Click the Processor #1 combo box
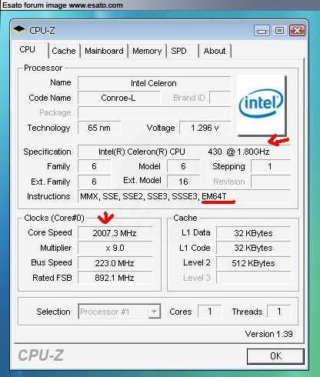Screen dimensions: 320x377 [x=119, y=312]
